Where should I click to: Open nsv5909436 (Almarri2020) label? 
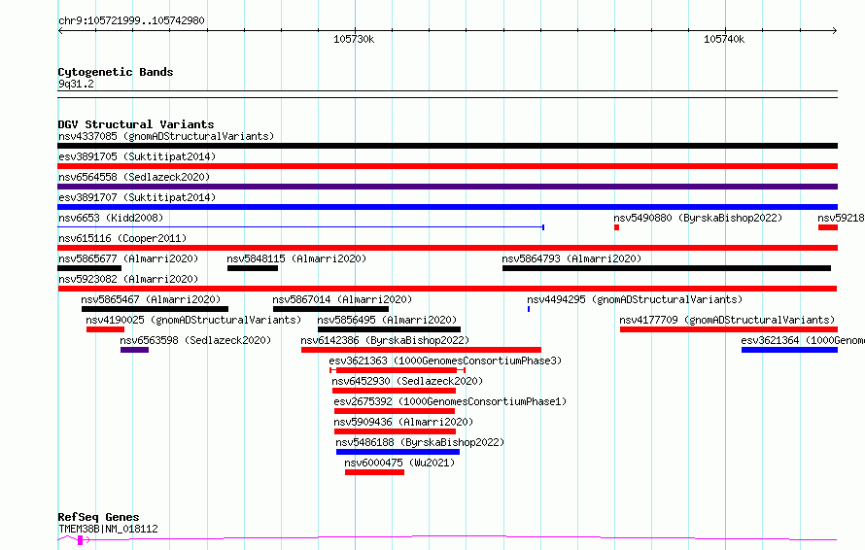pos(403,422)
